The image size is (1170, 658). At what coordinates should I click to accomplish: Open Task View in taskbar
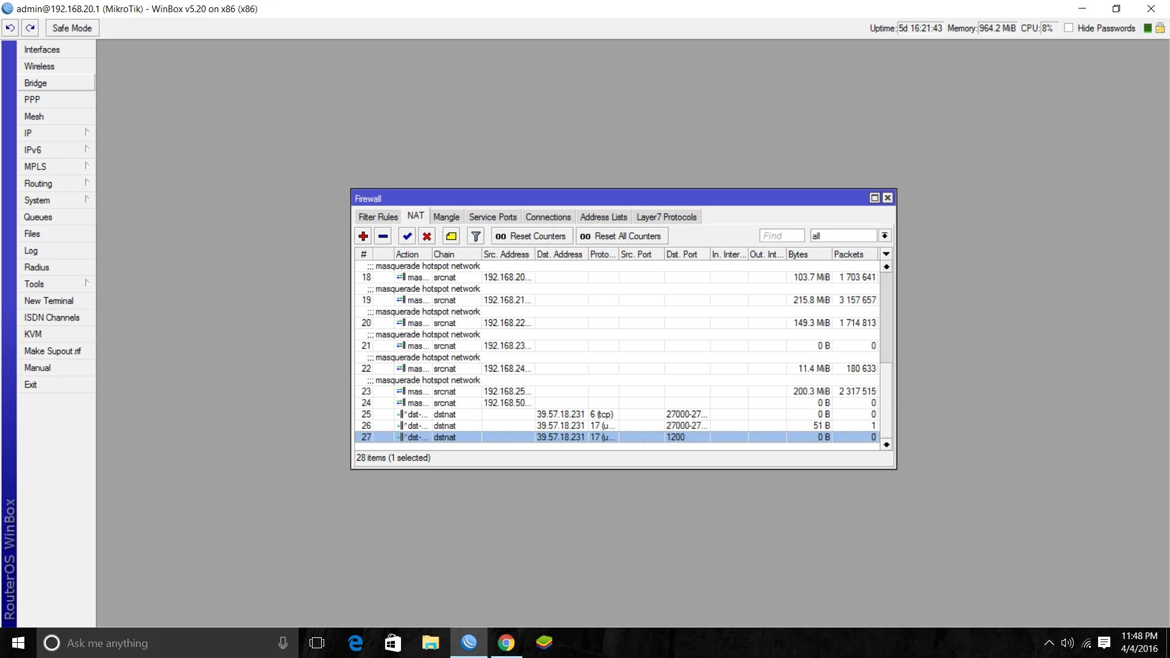(317, 643)
